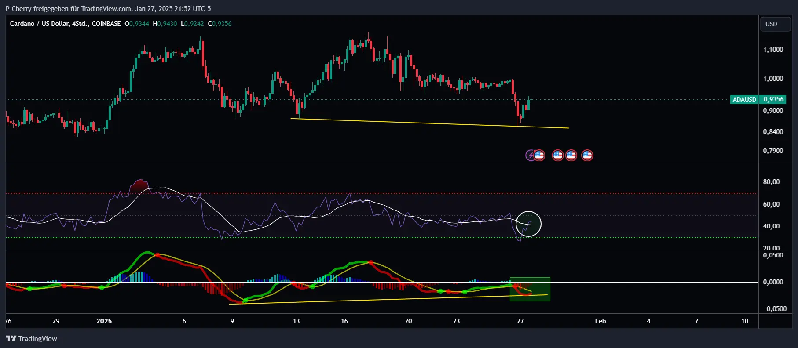Click the TradingView logo at bottom left
Screen dimensions: 798x348
pos(31,338)
